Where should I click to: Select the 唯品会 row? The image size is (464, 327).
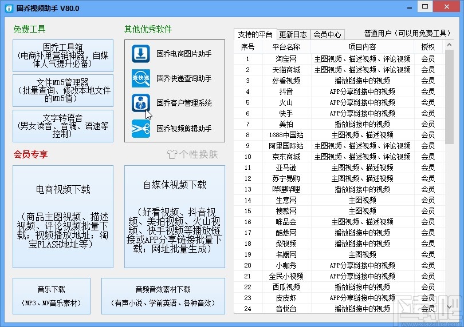[x=339, y=222]
